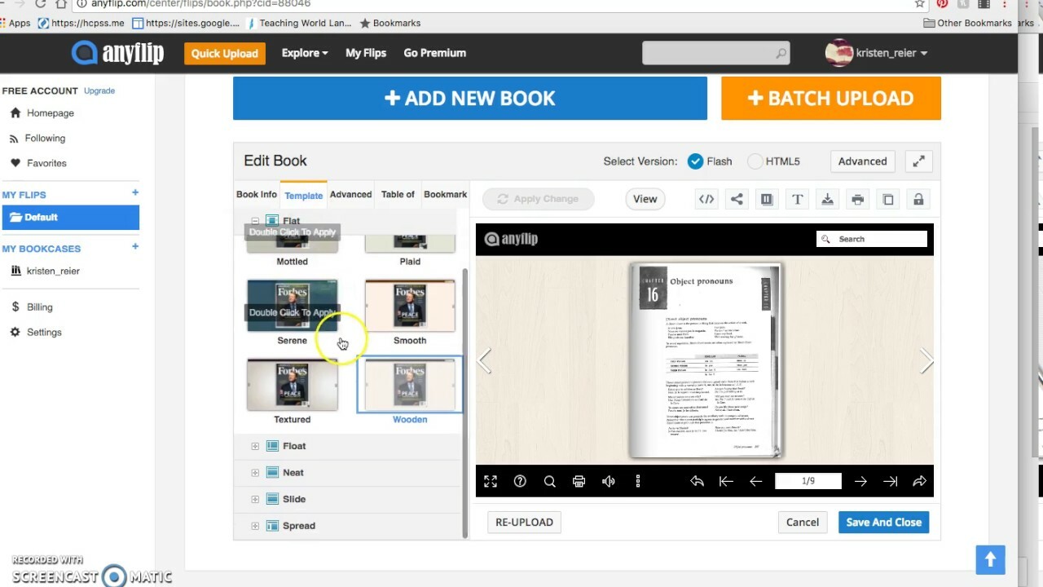Select the HTML5 version radio button
The width and height of the screenshot is (1043, 587).
(x=755, y=161)
